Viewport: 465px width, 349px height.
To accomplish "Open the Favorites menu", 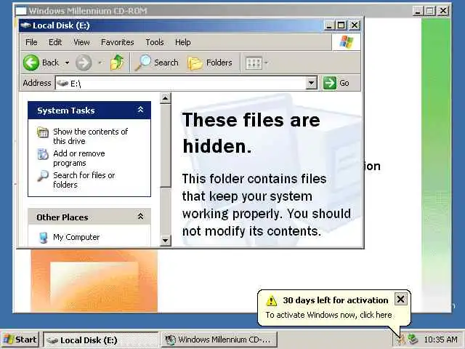I will (118, 42).
